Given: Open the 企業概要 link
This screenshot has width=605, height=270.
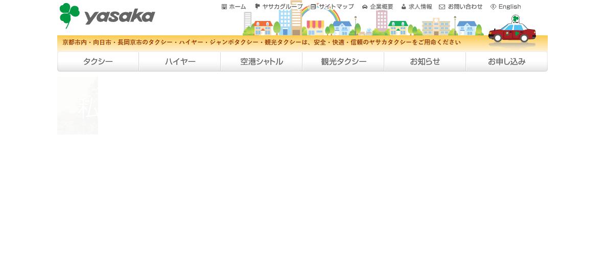Looking at the screenshot, I should [x=382, y=7].
